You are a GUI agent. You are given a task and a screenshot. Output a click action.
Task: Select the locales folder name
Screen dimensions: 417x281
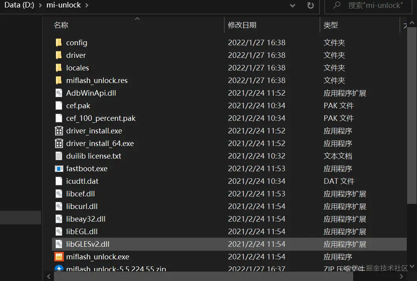click(78, 68)
